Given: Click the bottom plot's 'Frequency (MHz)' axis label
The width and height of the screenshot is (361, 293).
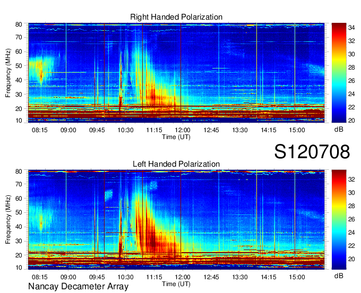Looking at the screenshot, I should pyautogui.click(x=8, y=220).
